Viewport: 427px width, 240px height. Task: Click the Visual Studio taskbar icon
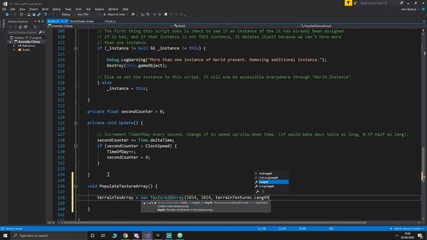pos(147,235)
